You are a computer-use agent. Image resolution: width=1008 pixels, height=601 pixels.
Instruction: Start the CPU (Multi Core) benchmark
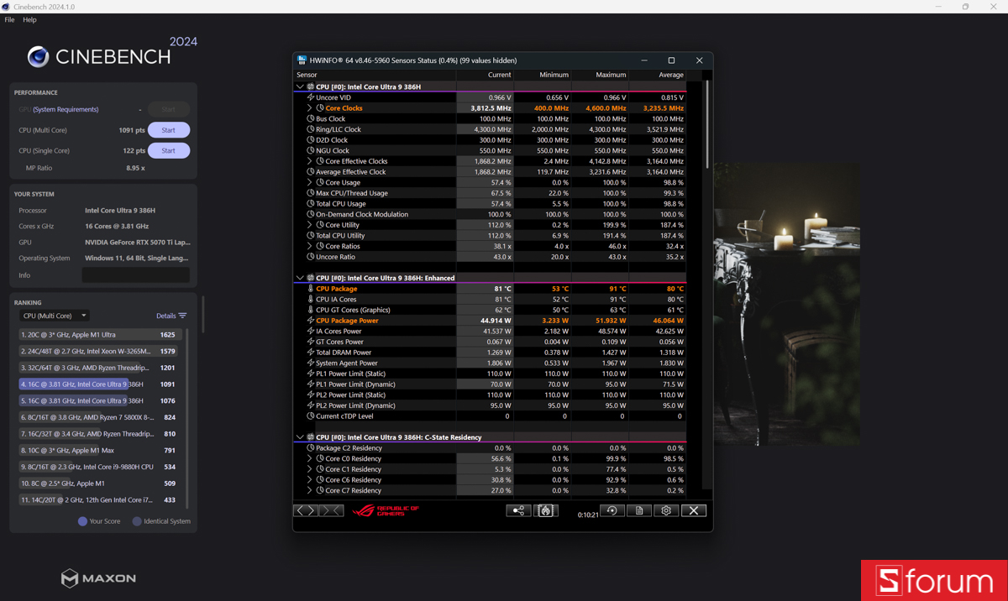169,130
